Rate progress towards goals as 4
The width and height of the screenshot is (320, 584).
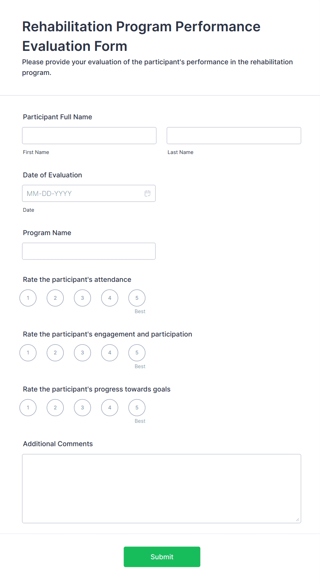(x=109, y=407)
